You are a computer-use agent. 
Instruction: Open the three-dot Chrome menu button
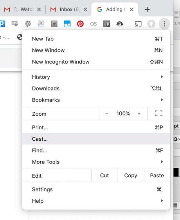pos(164,24)
